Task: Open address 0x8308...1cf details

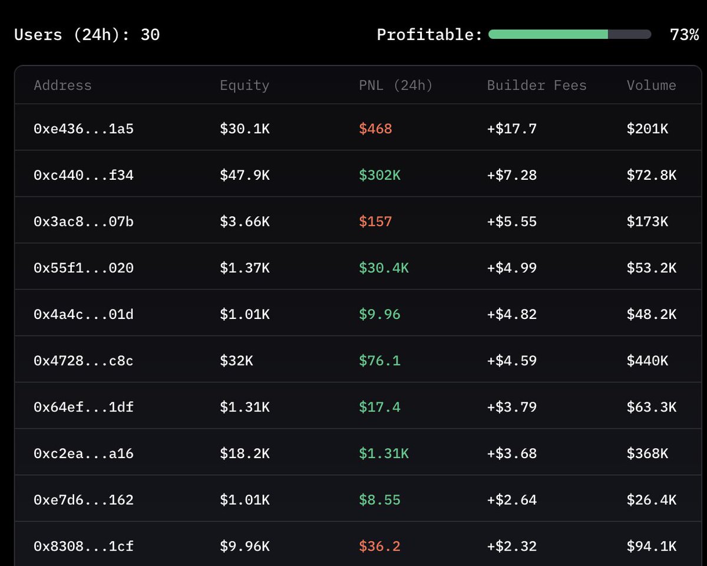Action: pyautogui.click(x=82, y=546)
